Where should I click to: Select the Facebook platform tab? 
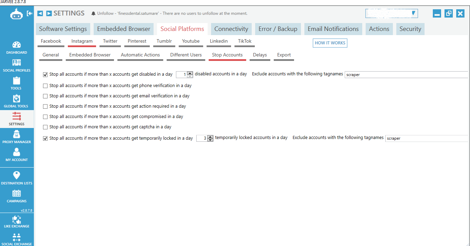(x=51, y=41)
